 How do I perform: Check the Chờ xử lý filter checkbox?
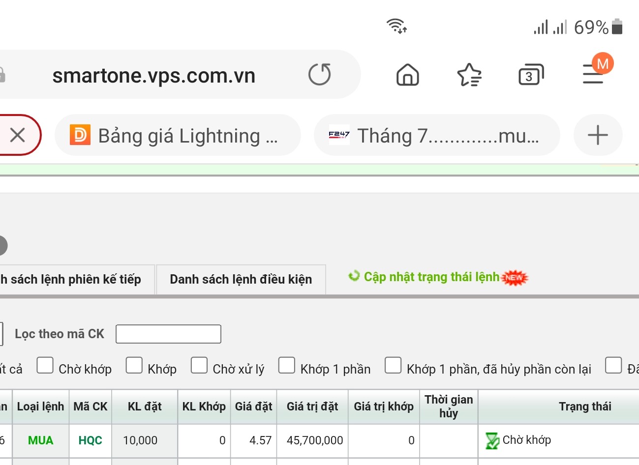pos(199,365)
